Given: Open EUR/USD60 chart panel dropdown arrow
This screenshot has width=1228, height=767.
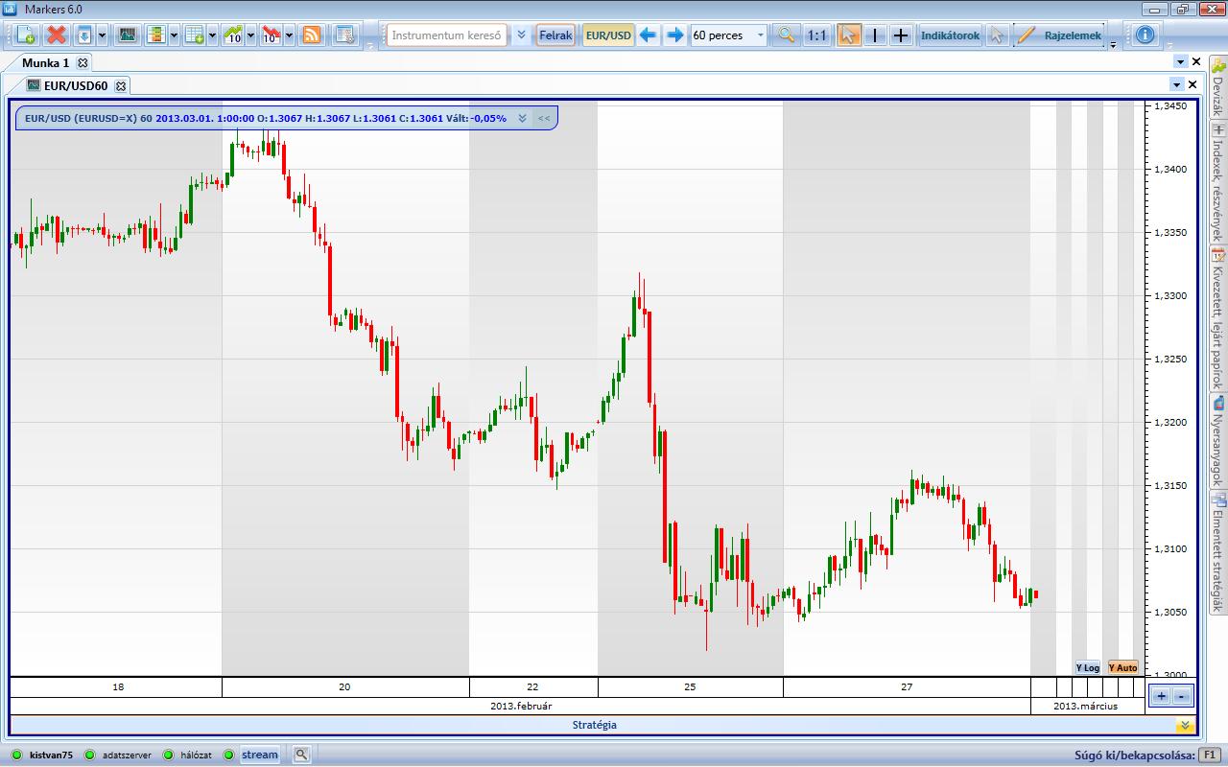Looking at the screenshot, I should [x=1177, y=84].
